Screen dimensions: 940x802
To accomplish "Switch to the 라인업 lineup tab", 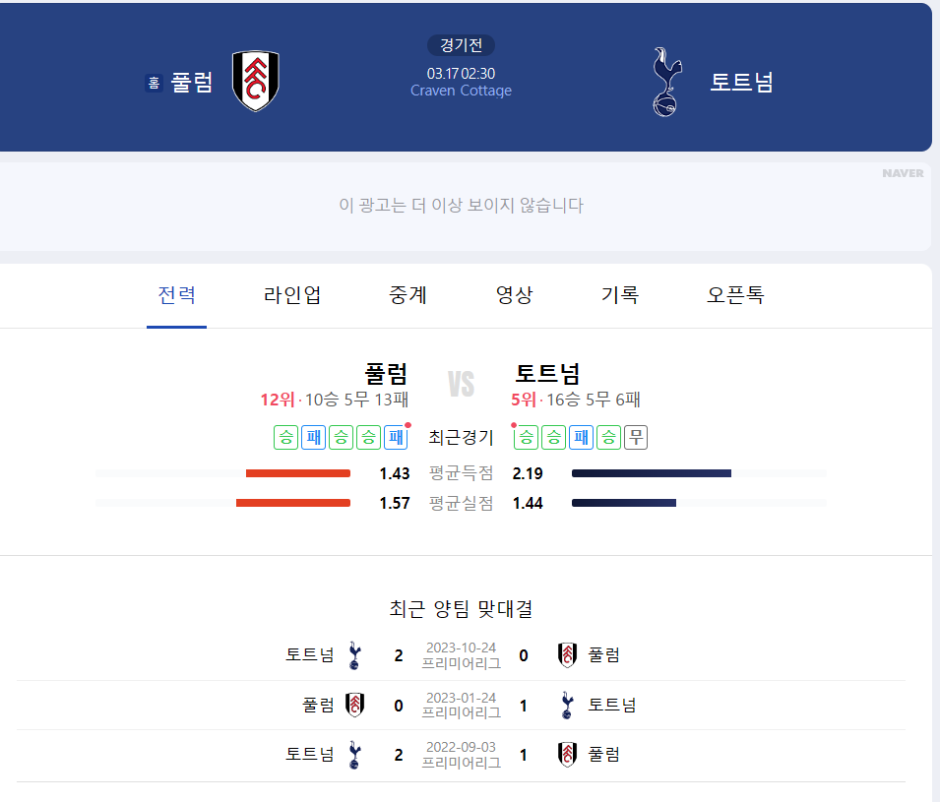I will tap(291, 295).
